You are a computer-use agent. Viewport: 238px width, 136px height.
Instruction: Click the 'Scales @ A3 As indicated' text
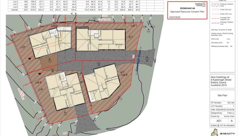pos(222,126)
